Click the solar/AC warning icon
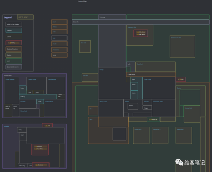Image resolution: width=212 pixels, height=172 pixels. point(151,120)
